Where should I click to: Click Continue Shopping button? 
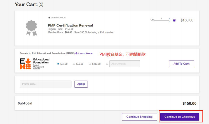(x=139, y=117)
